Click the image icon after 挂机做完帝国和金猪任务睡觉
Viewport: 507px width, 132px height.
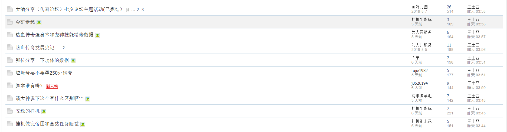click(83, 124)
